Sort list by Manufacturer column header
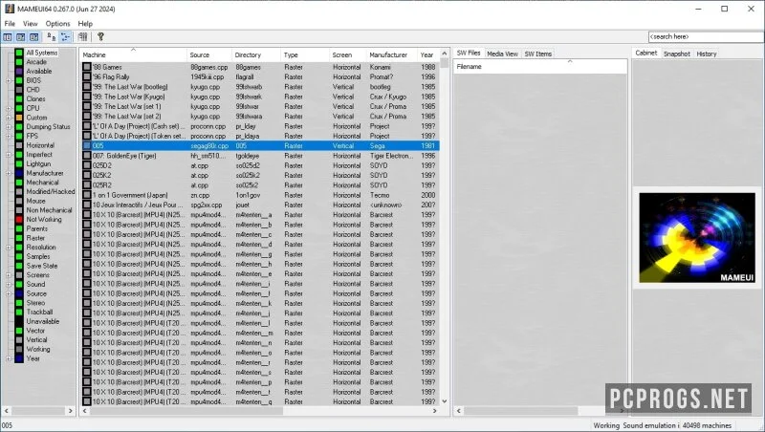The width and height of the screenshot is (765, 432). click(392, 55)
